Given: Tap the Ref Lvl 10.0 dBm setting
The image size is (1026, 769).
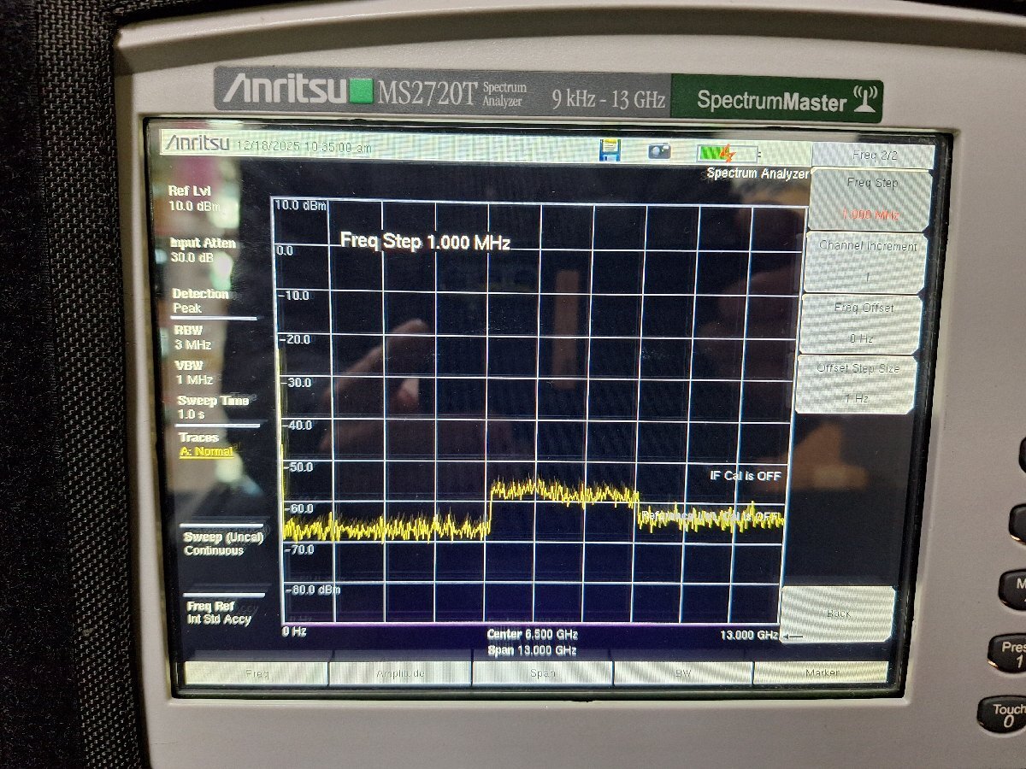Looking at the screenshot, I should (194, 198).
